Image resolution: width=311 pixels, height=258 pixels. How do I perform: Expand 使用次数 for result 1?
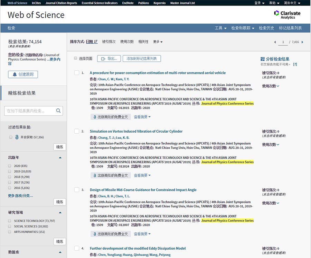click(x=271, y=86)
